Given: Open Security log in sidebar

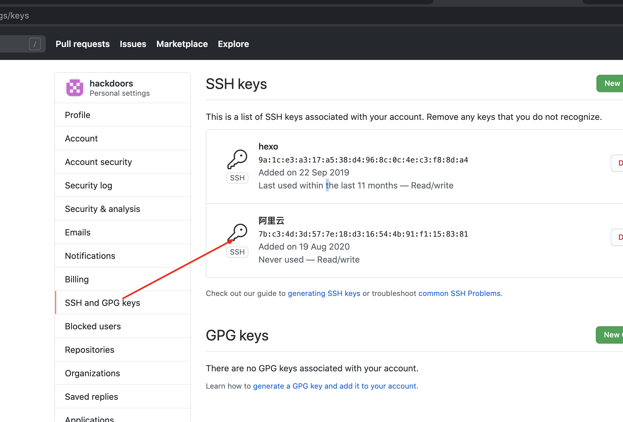Looking at the screenshot, I should (88, 185).
